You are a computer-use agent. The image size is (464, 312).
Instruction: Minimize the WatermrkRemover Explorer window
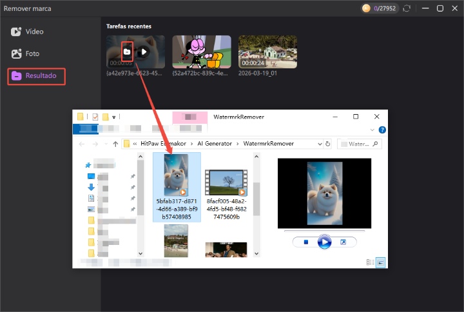pyautogui.click(x=335, y=117)
